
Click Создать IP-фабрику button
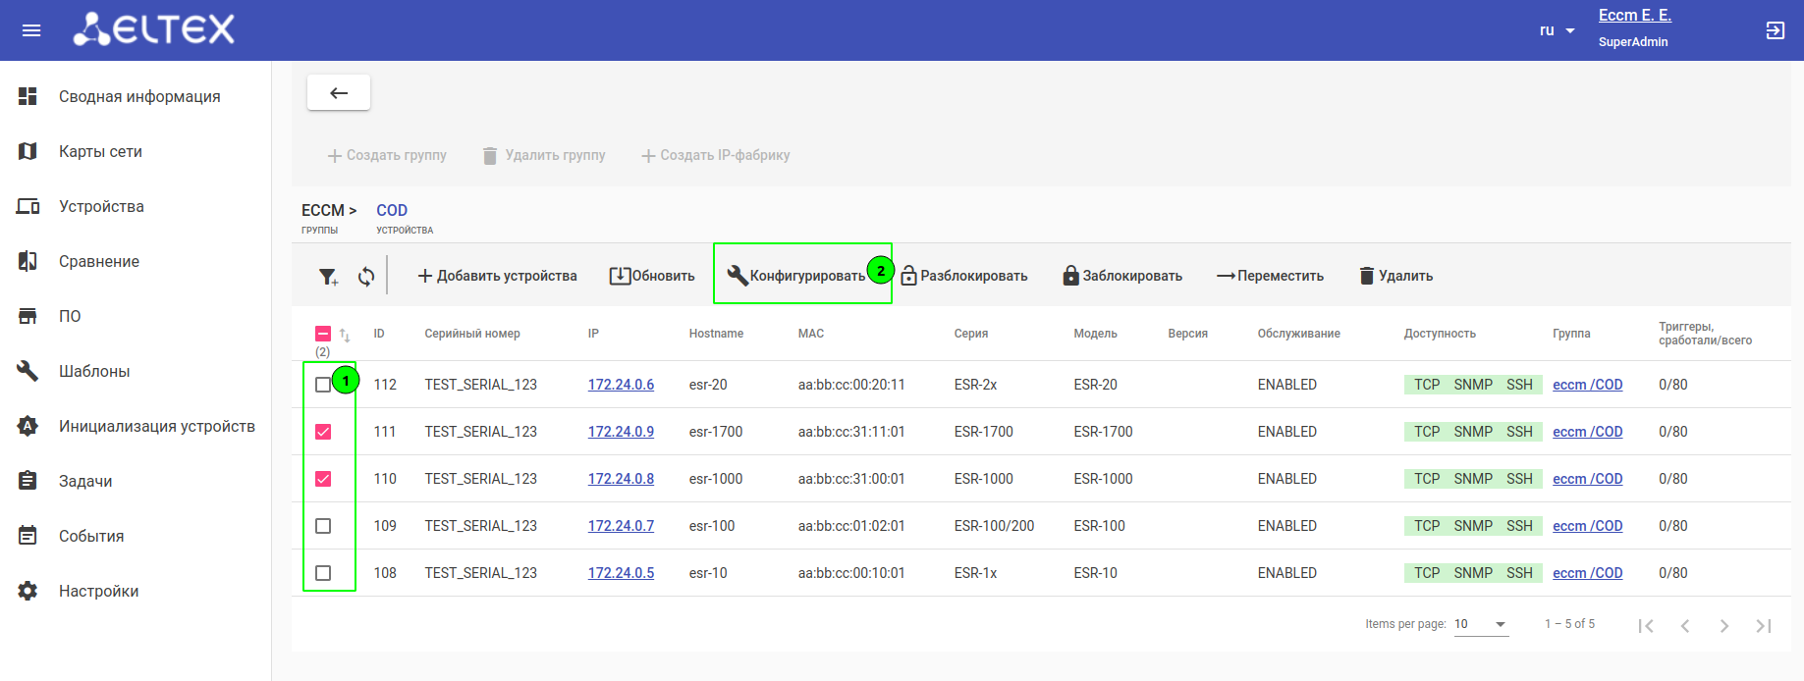[x=716, y=155]
